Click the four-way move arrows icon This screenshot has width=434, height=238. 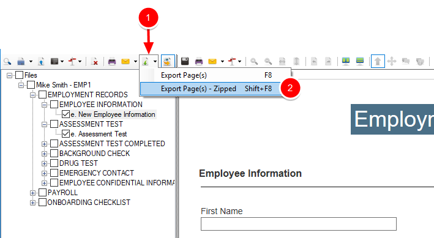coord(392,61)
